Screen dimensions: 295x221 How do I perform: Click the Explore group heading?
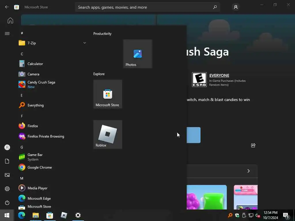pyautogui.click(x=99, y=74)
